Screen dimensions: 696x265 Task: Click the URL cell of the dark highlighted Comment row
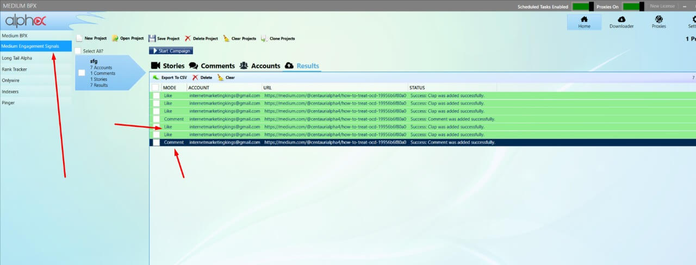tap(335, 142)
